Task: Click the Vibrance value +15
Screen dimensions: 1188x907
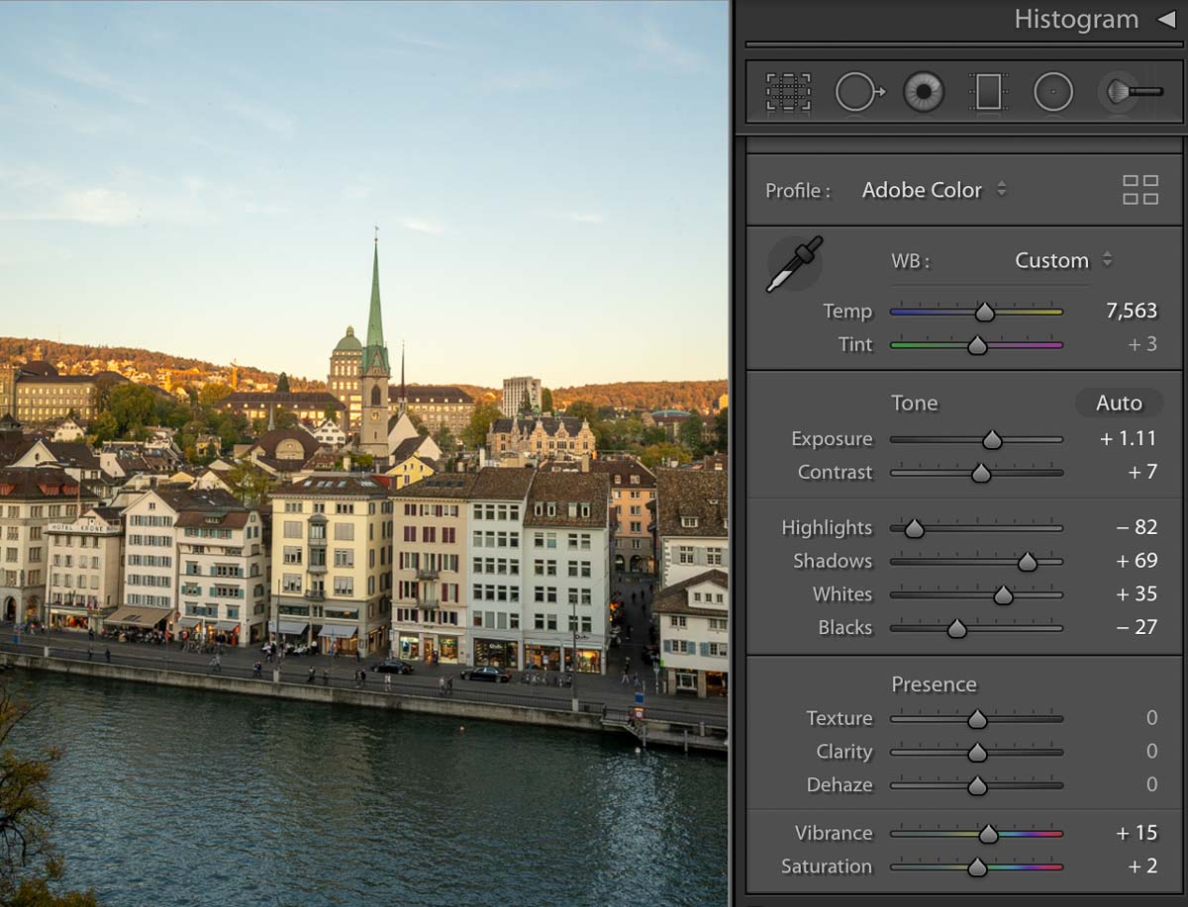Action: [x=1137, y=833]
